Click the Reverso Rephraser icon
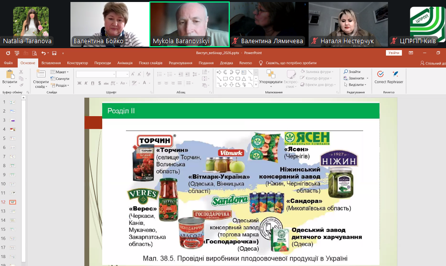The height and width of the screenshot is (266, 446). click(x=395, y=75)
